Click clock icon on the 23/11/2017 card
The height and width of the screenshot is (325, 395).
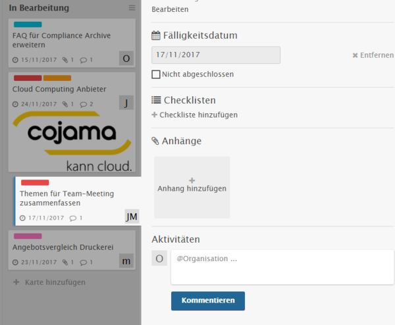tap(15, 262)
